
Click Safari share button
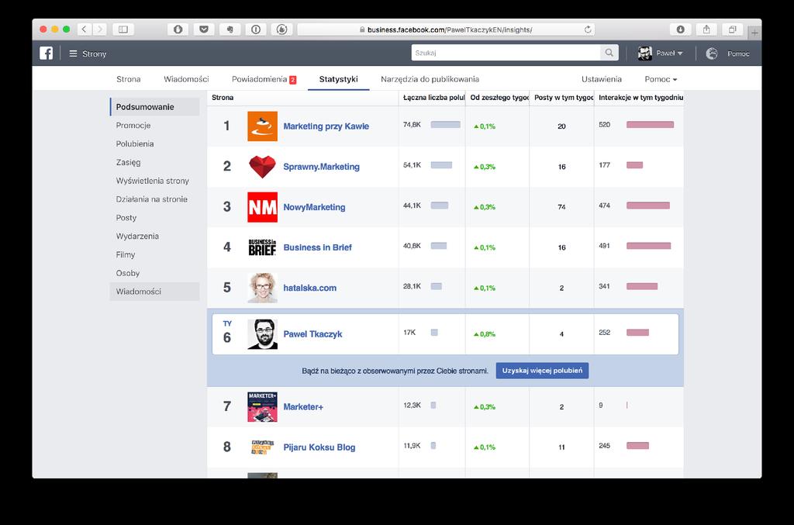tap(706, 29)
